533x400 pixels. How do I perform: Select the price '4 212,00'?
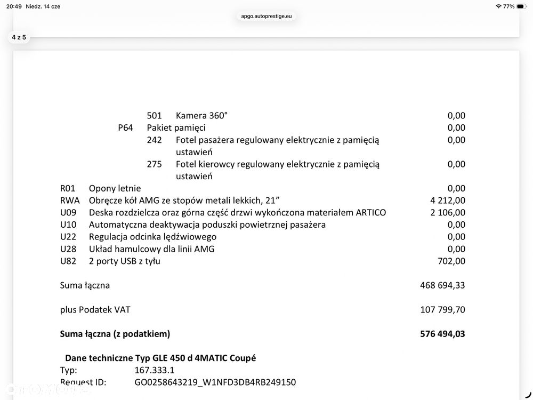(448, 201)
